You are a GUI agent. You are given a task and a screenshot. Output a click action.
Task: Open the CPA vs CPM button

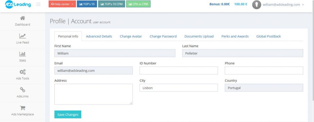click(138, 4)
